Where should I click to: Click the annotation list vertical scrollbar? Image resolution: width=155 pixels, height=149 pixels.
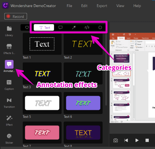106,70
